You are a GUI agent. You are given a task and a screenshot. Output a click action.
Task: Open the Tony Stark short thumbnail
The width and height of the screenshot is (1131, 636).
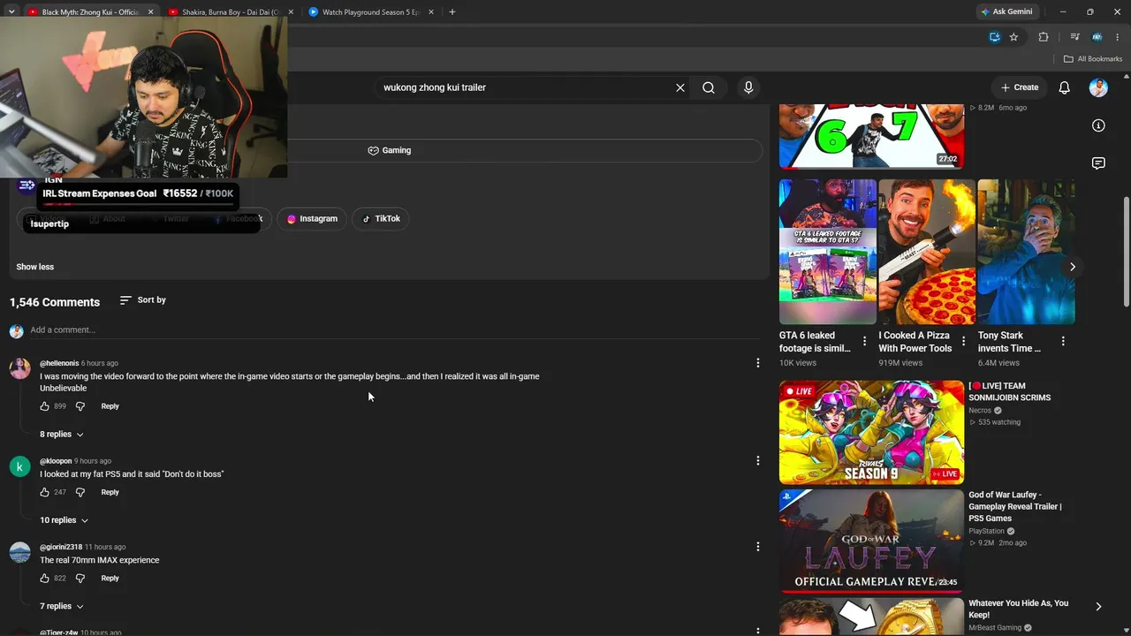(x=1026, y=252)
